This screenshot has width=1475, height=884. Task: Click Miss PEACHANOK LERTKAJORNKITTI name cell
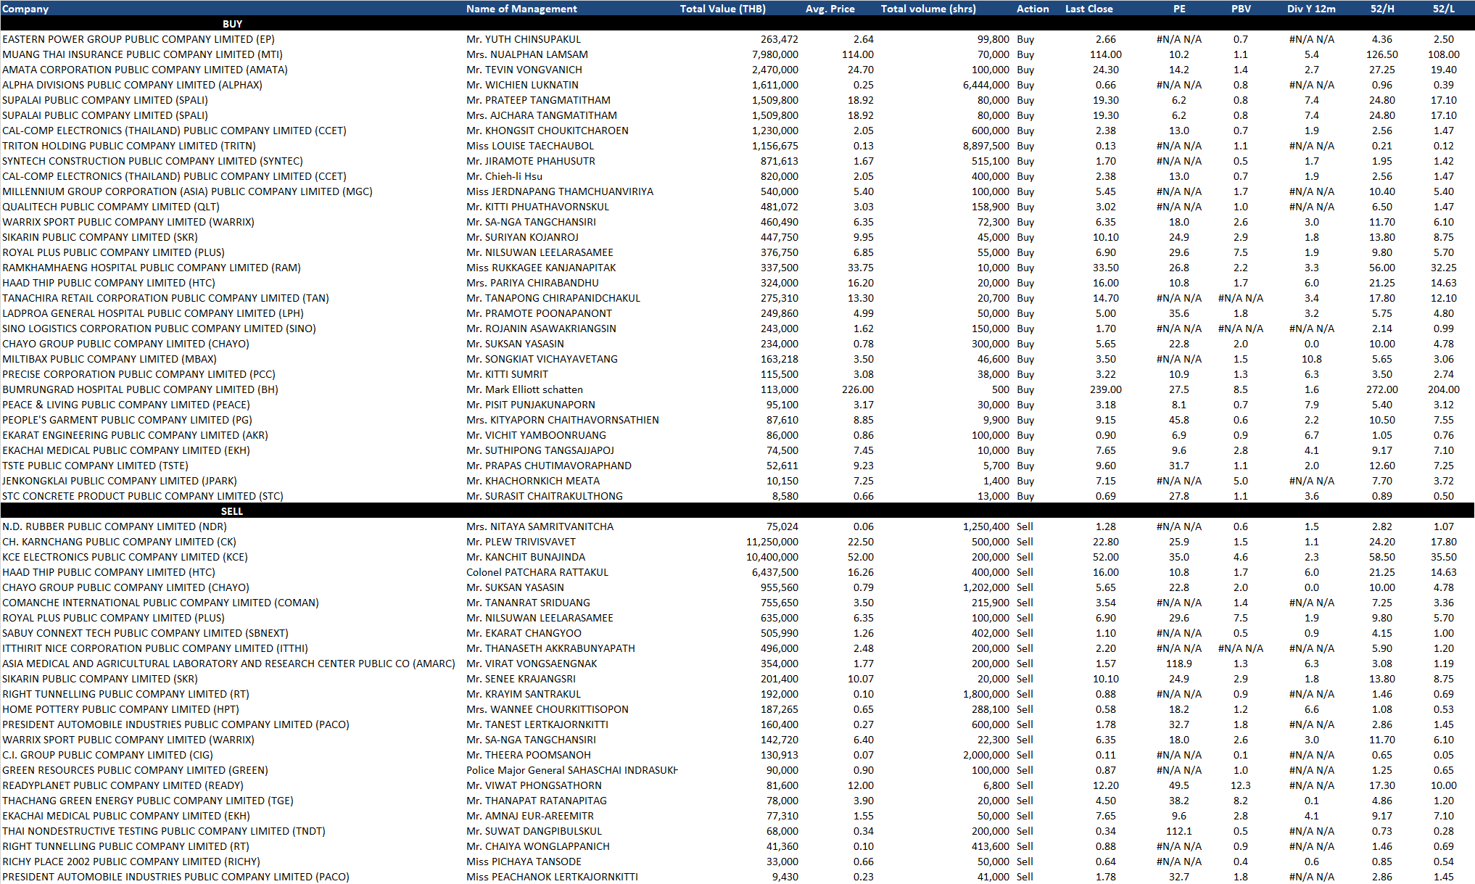[x=552, y=877]
